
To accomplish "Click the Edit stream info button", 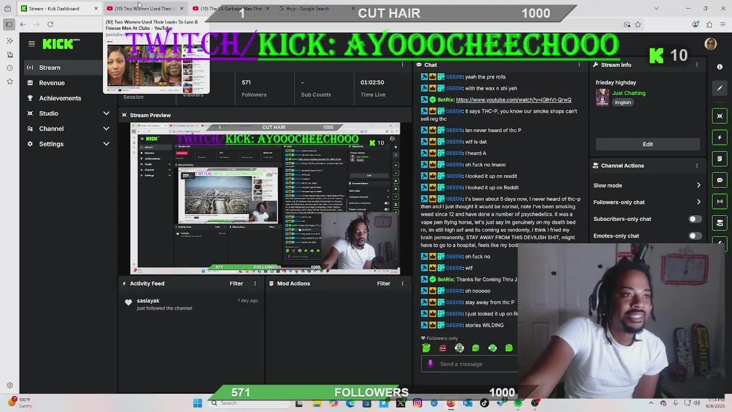I will pos(647,144).
